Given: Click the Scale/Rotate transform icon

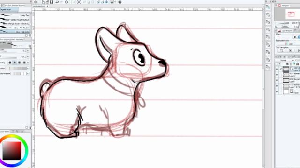Looking at the screenshot, I should point(79,2).
